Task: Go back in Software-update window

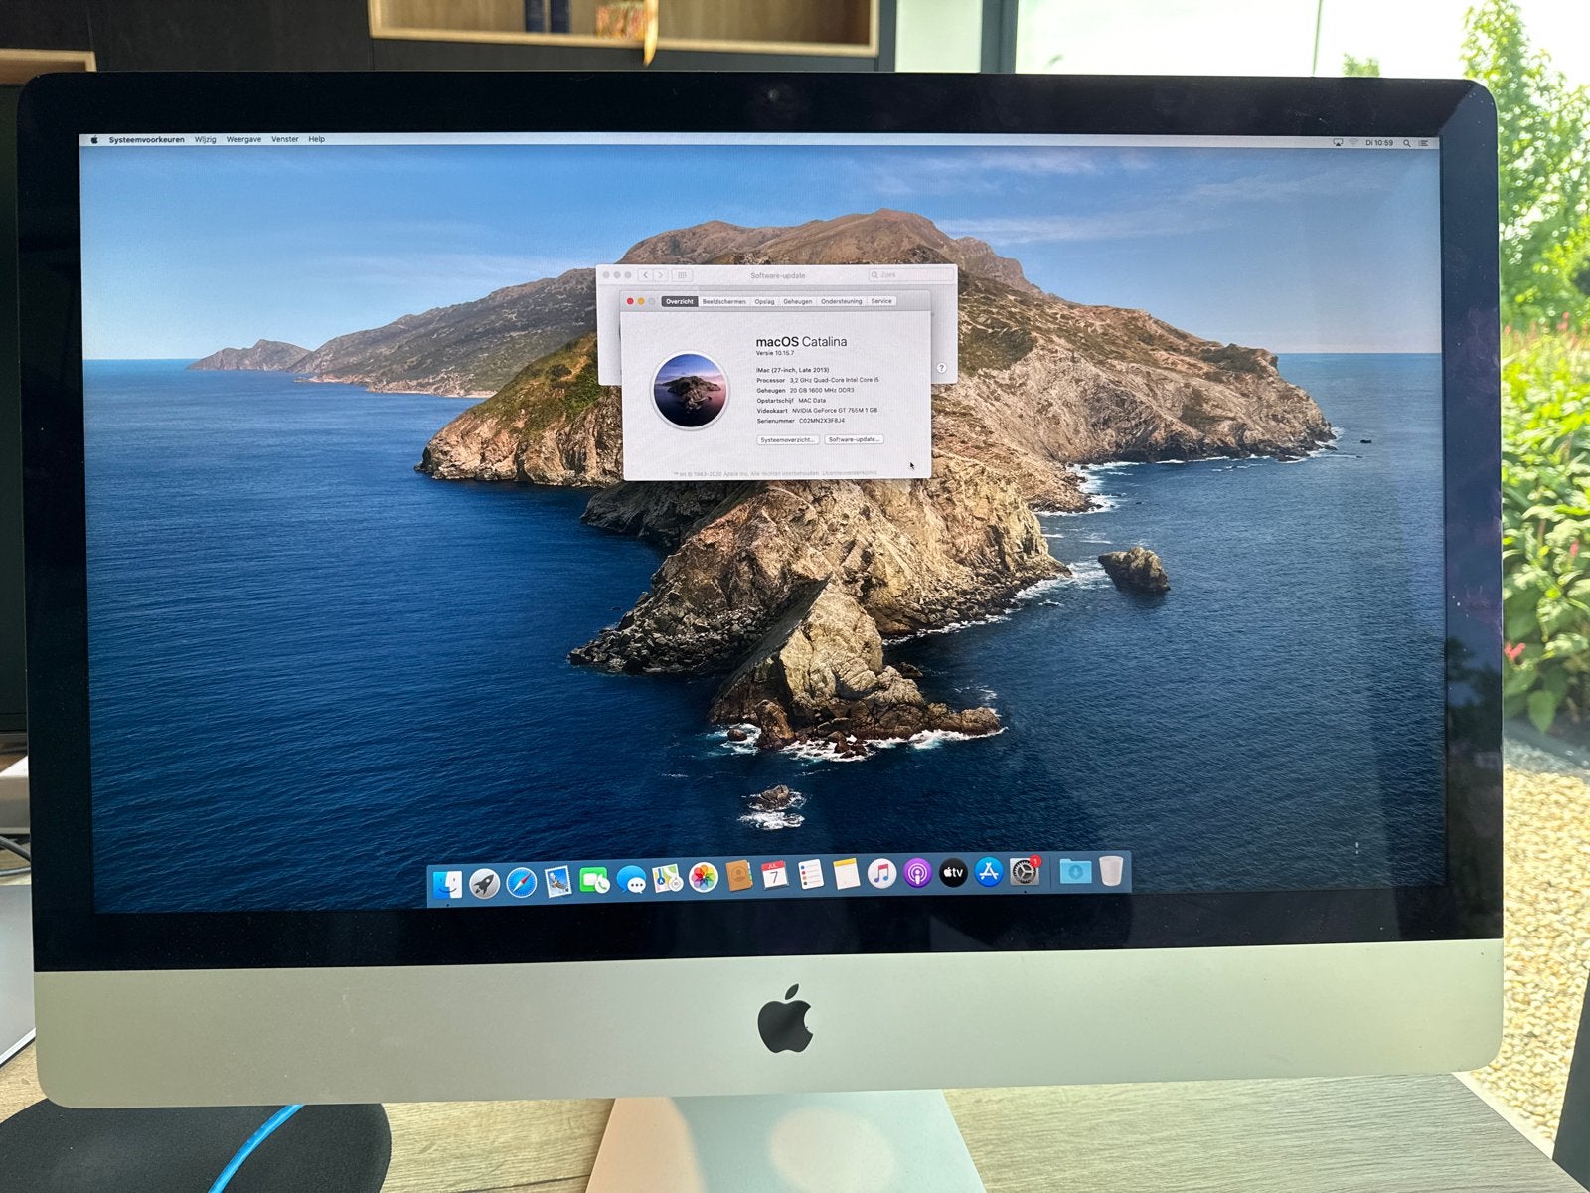Action: (645, 275)
